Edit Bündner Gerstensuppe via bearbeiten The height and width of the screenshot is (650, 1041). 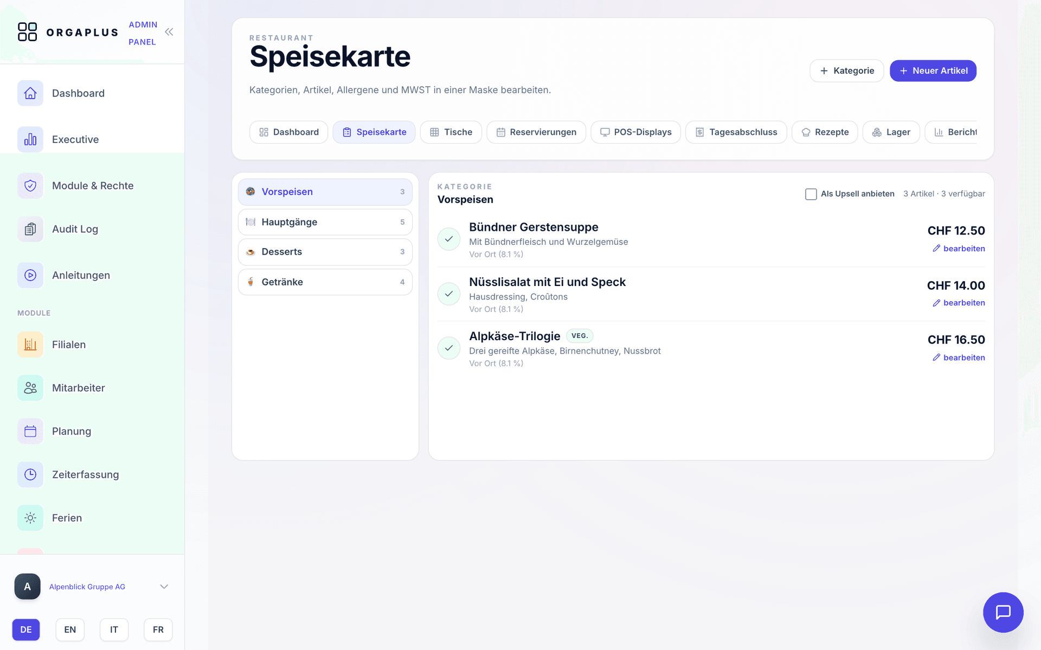coord(959,249)
